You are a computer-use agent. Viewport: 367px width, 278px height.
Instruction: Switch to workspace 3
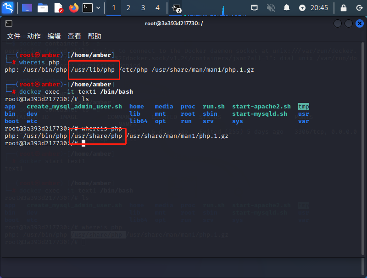pyautogui.click(x=143, y=7)
